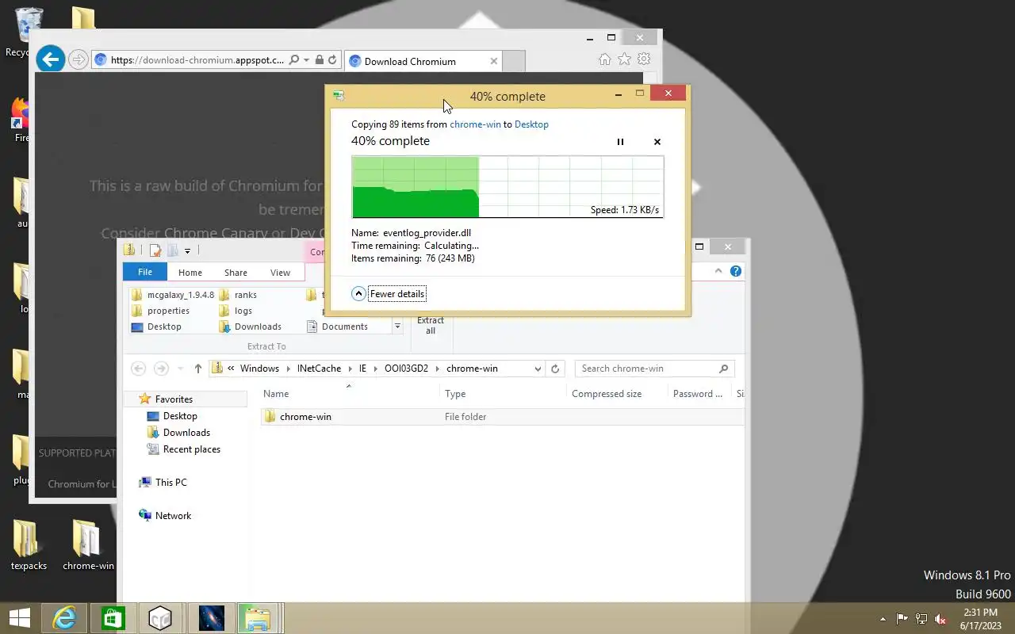Select the texpacks desktop folder

point(29,545)
